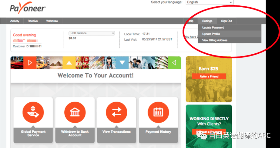Open the Withdraw to Bank Account bank icon

[x=75, y=112]
